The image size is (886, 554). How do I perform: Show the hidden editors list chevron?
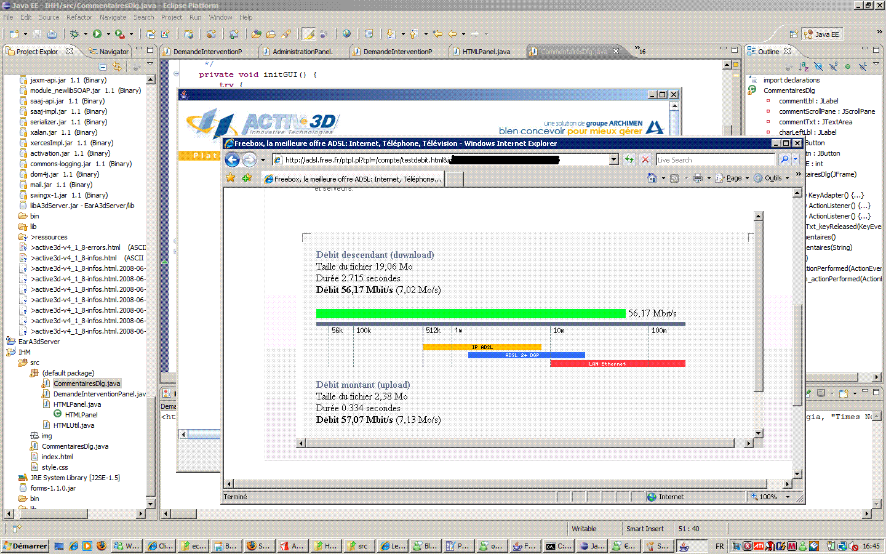click(x=641, y=50)
